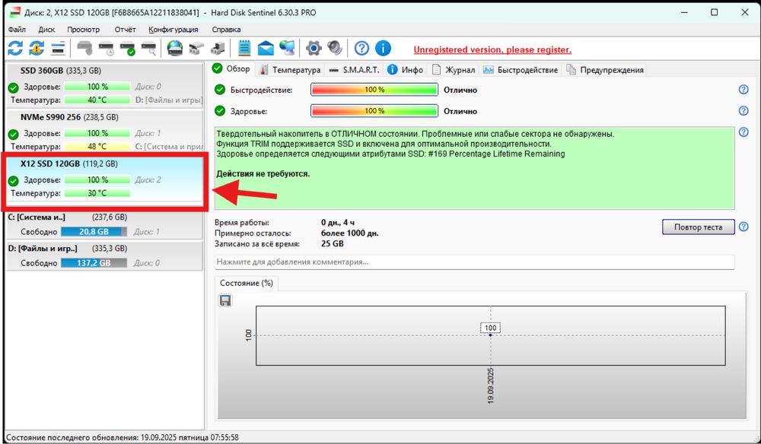Click the disk with clock toolbar icon
The width and height of the screenshot is (761, 444).
click(107, 48)
